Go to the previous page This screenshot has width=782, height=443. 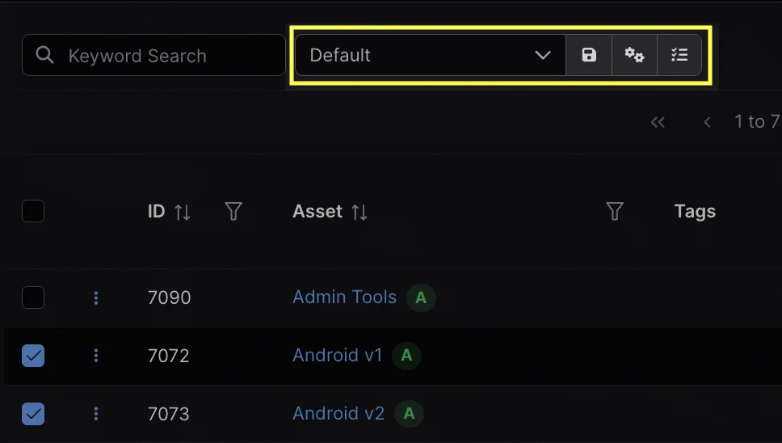pyautogui.click(x=707, y=122)
